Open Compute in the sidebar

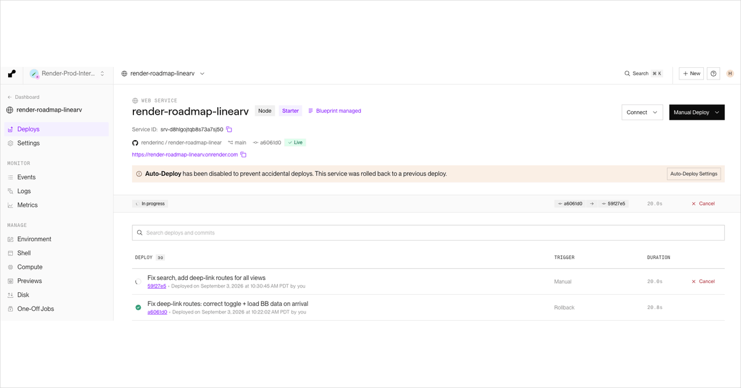coord(57,267)
